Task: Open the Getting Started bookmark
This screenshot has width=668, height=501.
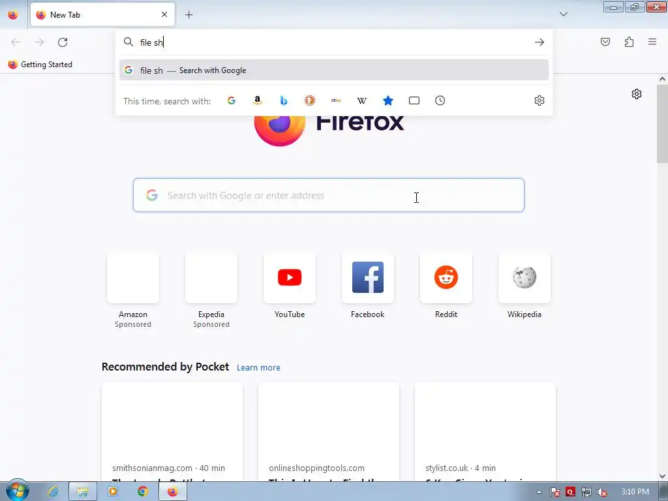Action: pos(40,65)
